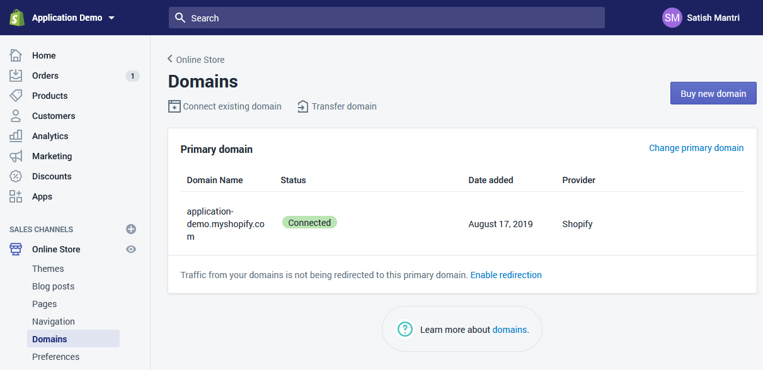Click Change primary domain link
This screenshot has width=763, height=370.
tap(696, 148)
